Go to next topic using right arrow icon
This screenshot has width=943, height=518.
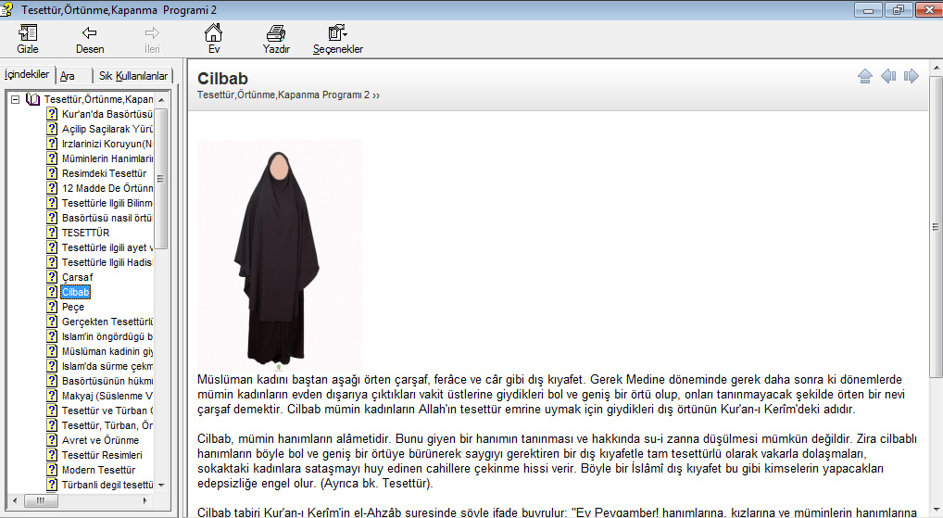[912, 76]
